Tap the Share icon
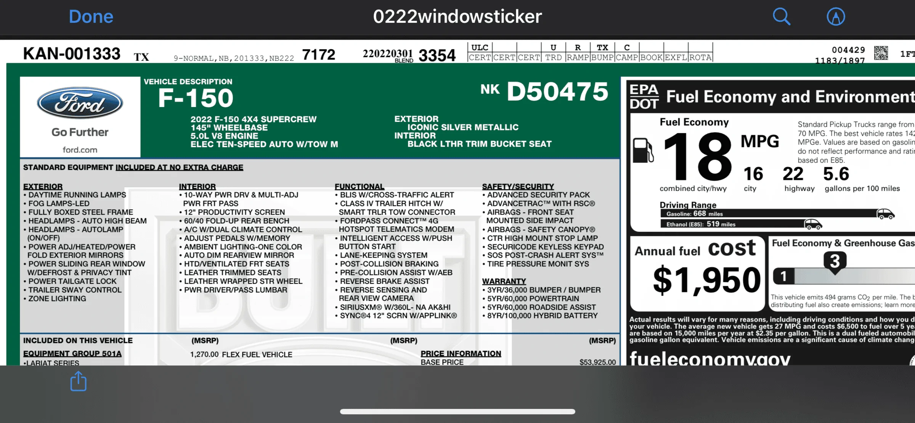915x423 pixels. (x=78, y=382)
